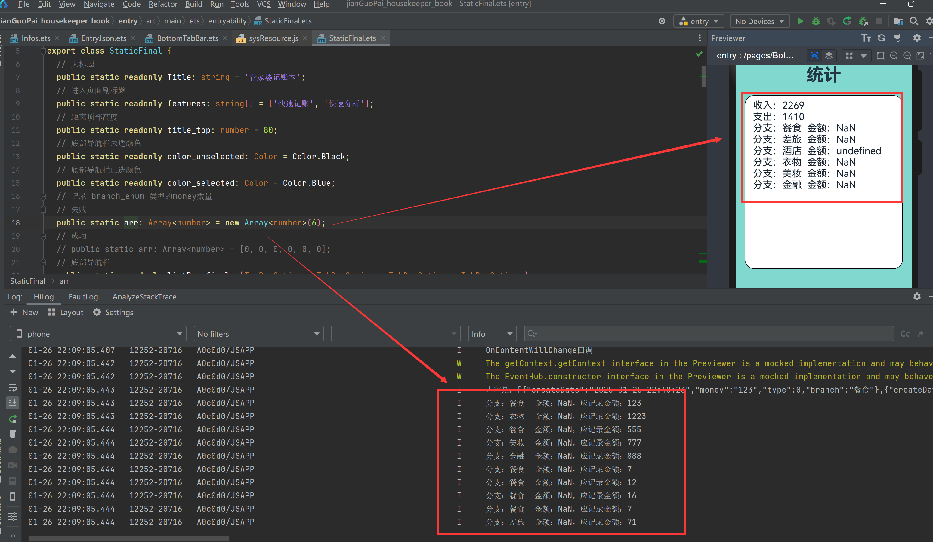933x542 pixels.
Task: Apply changes and restart with reload arrow
Action: point(847,21)
